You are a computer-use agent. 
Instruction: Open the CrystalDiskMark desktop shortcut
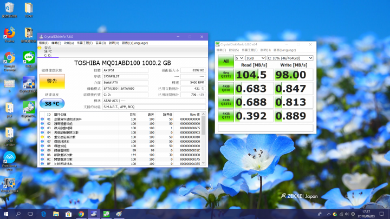(x=29, y=111)
